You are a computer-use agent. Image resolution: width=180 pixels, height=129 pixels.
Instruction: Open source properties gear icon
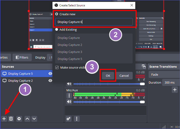tap(19, 119)
